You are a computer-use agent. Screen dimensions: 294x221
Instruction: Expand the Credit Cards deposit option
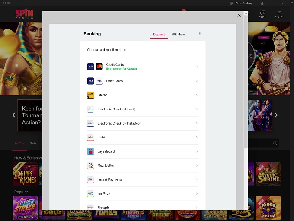point(197,67)
